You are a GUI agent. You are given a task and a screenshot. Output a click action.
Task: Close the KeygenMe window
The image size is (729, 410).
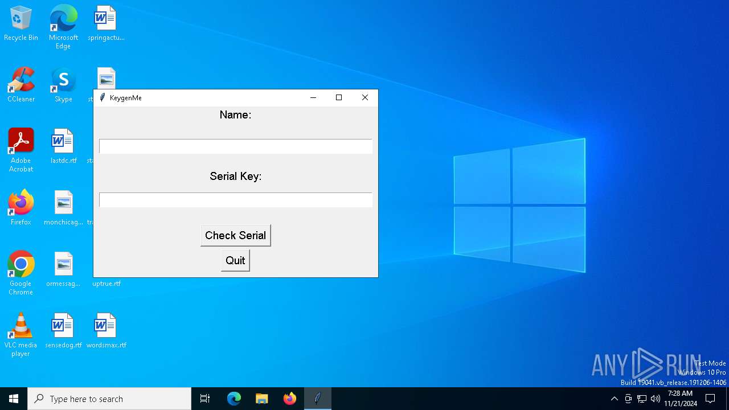click(365, 98)
